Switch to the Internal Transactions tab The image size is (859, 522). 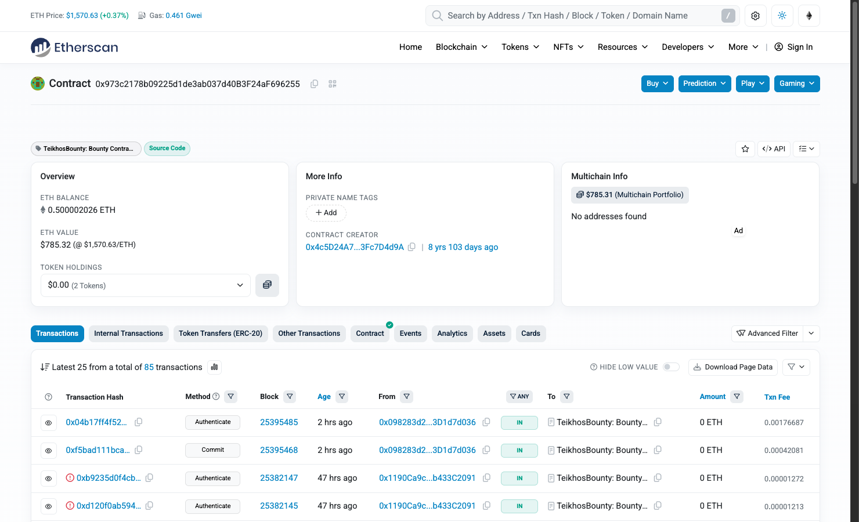tap(129, 333)
